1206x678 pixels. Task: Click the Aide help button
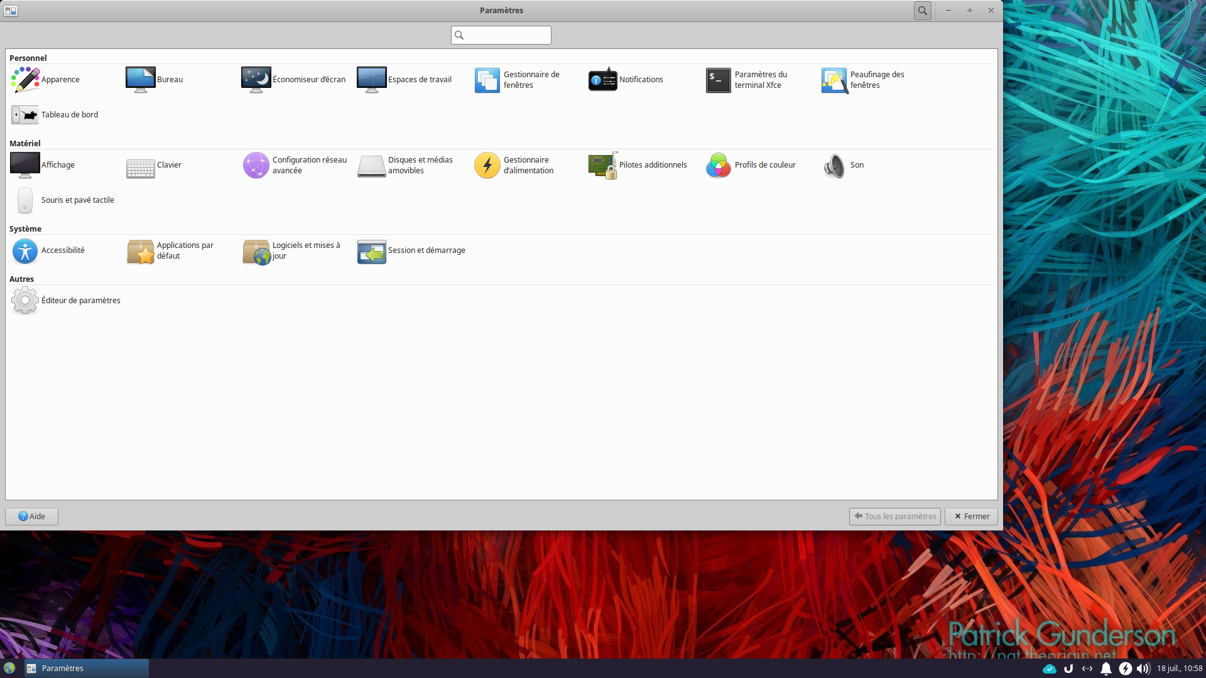tap(31, 516)
